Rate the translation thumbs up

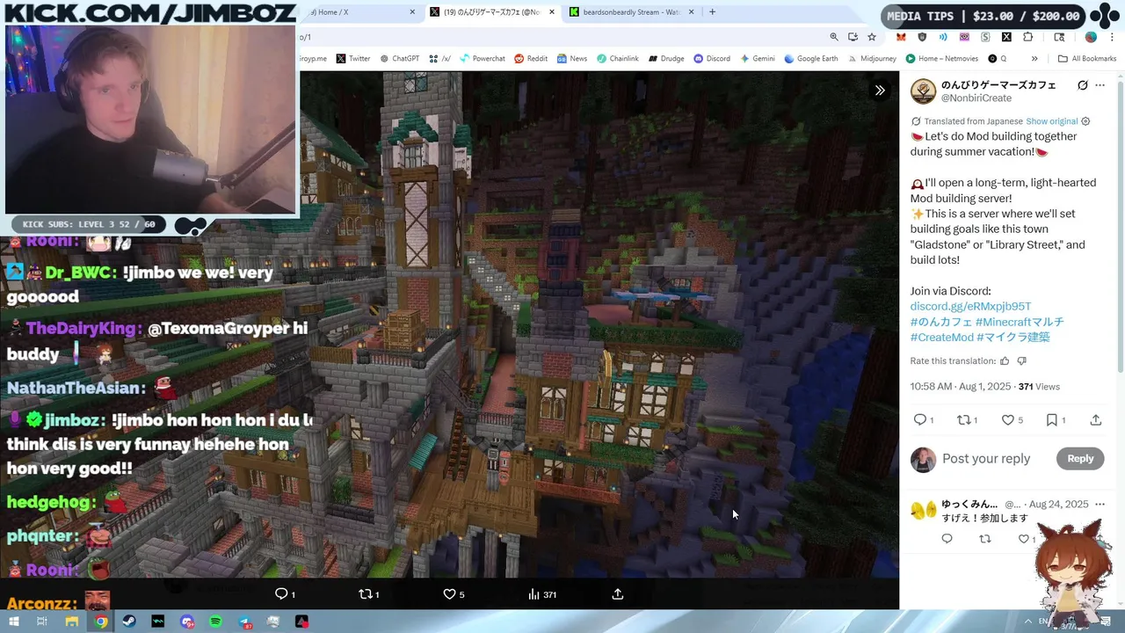1005,361
